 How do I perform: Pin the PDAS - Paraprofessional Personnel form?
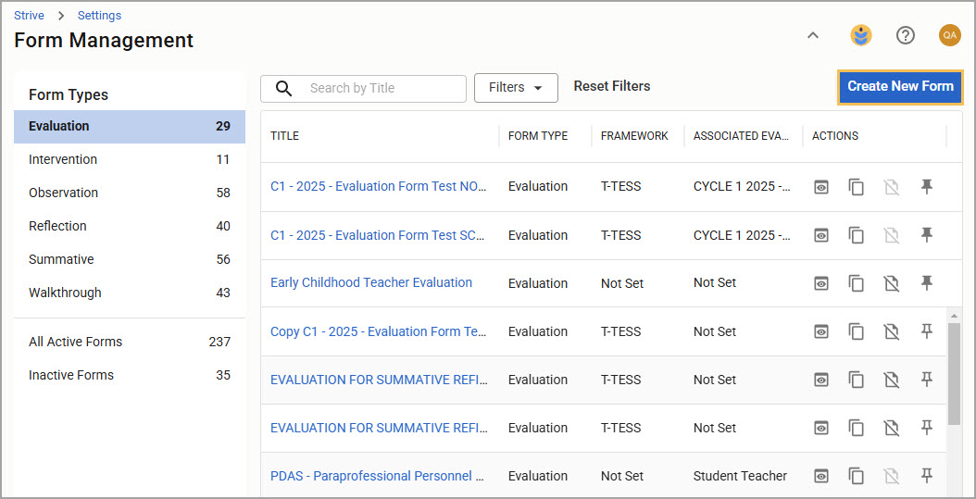point(927,476)
